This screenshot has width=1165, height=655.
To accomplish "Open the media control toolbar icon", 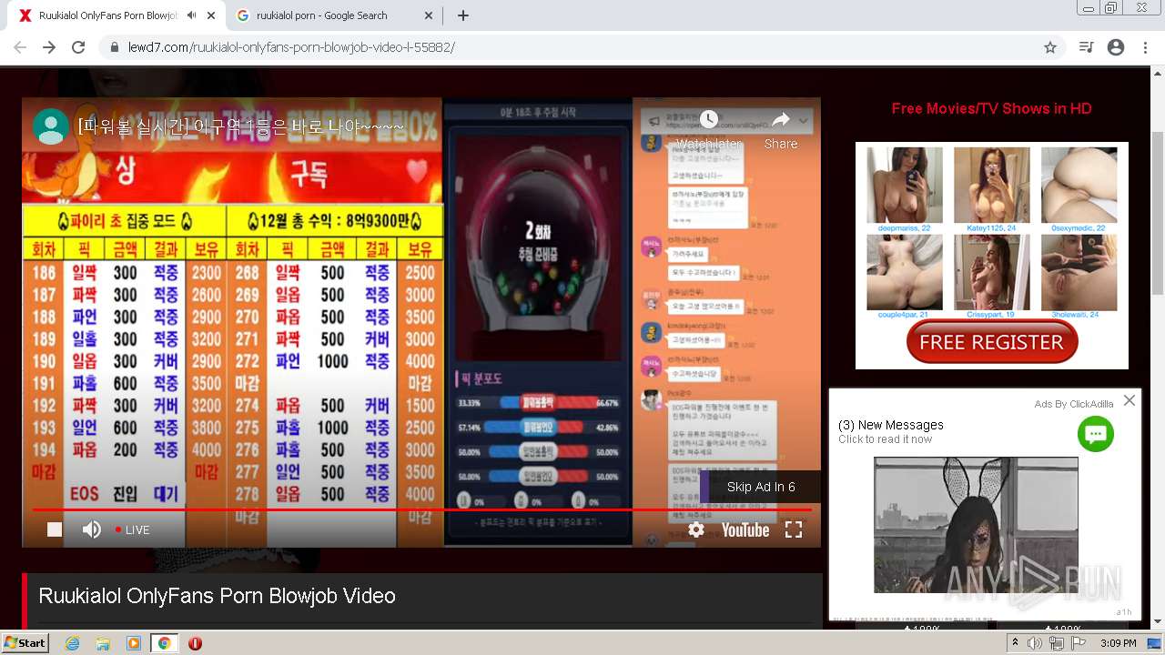I will 1086,47.
